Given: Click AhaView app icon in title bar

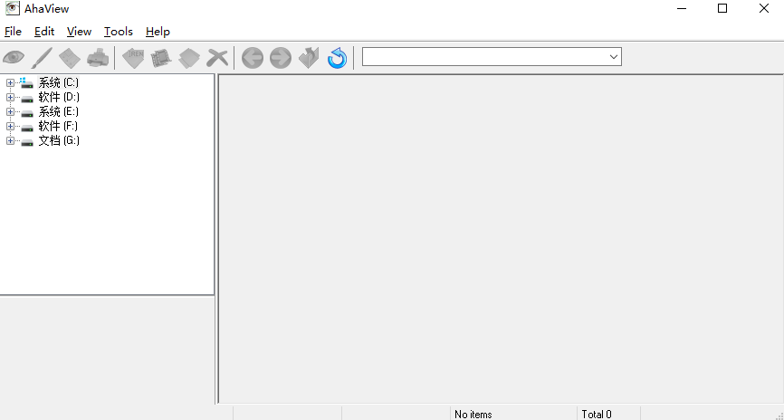Looking at the screenshot, I should coord(12,8).
